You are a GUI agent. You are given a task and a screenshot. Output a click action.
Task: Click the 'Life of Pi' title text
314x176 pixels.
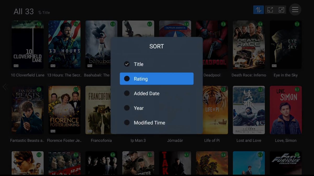point(212,140)
